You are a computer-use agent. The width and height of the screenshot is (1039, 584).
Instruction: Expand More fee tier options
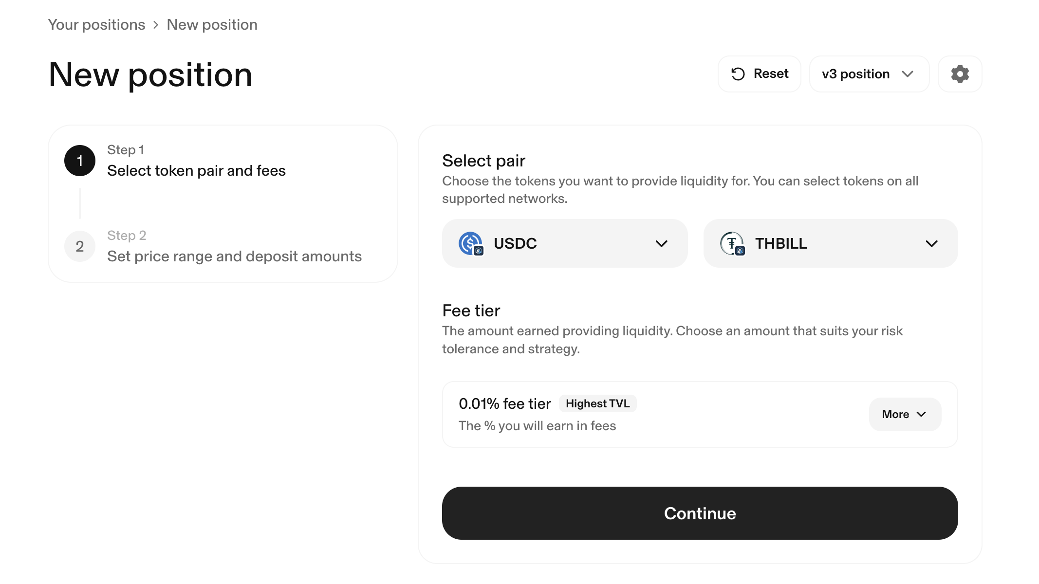tap(905, 414)
